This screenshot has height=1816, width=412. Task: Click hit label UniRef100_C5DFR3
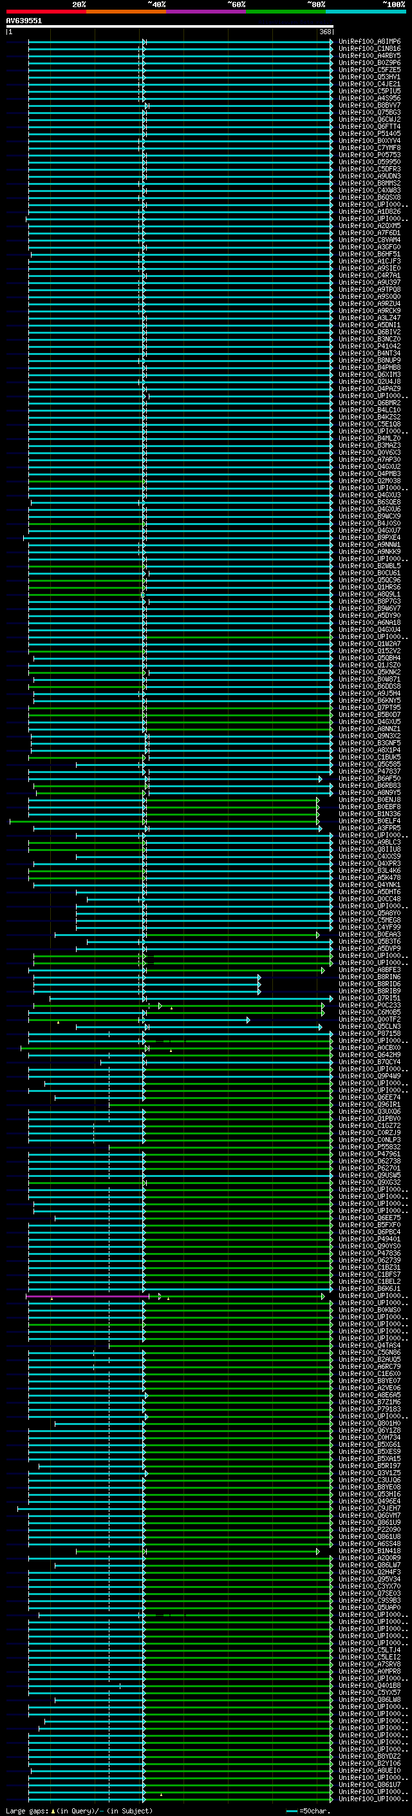(x=370, y=169)
